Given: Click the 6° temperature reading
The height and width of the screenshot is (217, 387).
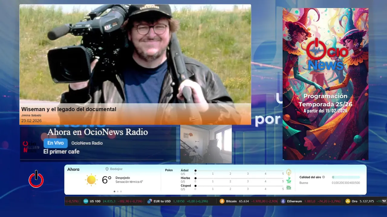Looking at the screenshot, I should click(x=107, y=180).
